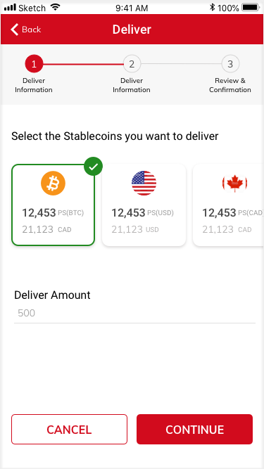Tap the battery indicator icon
The image size is (264, 469).
[251, 8]
